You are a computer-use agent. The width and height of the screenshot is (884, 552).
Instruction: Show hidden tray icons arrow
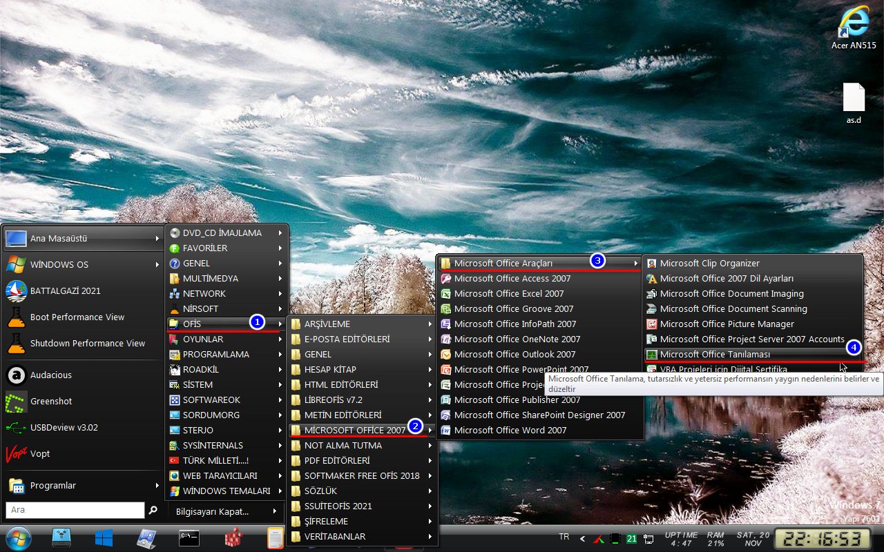pyautogui.click(x=582, y=538)
